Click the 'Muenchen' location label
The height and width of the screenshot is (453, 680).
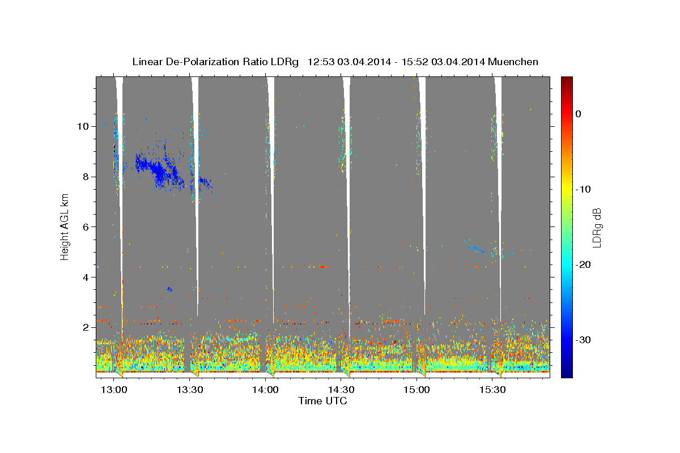[514, 62]
